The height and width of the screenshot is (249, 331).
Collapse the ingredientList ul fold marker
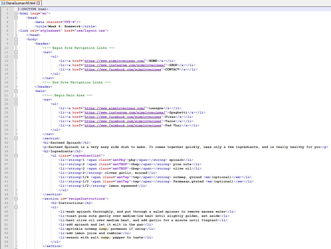[x=16, y=155]
